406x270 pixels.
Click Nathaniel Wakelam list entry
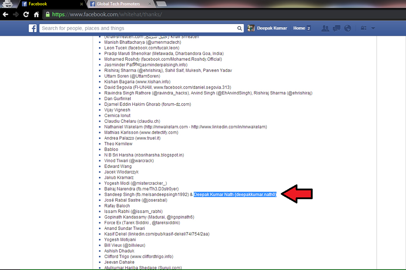point(186,127)
